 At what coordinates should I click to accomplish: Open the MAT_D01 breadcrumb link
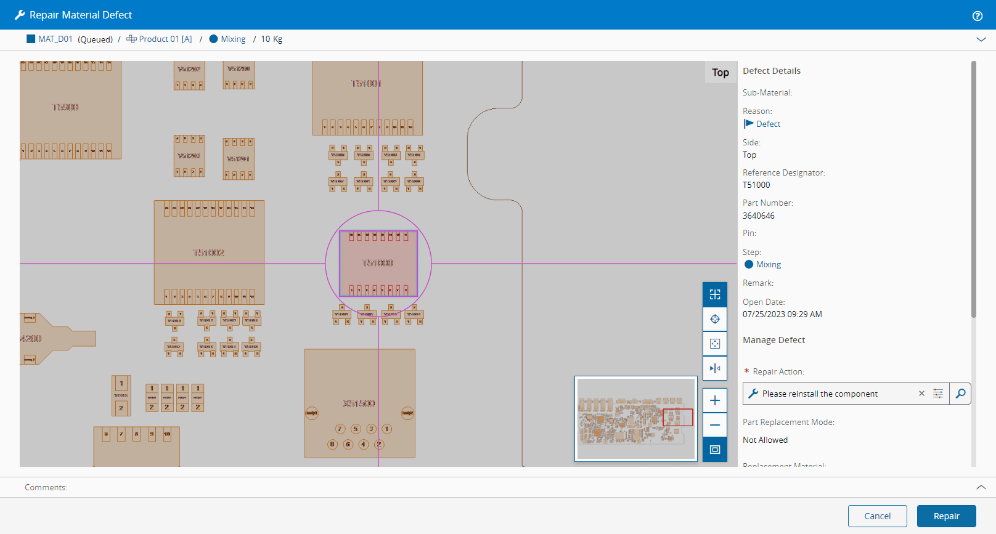tap(55, 39)
